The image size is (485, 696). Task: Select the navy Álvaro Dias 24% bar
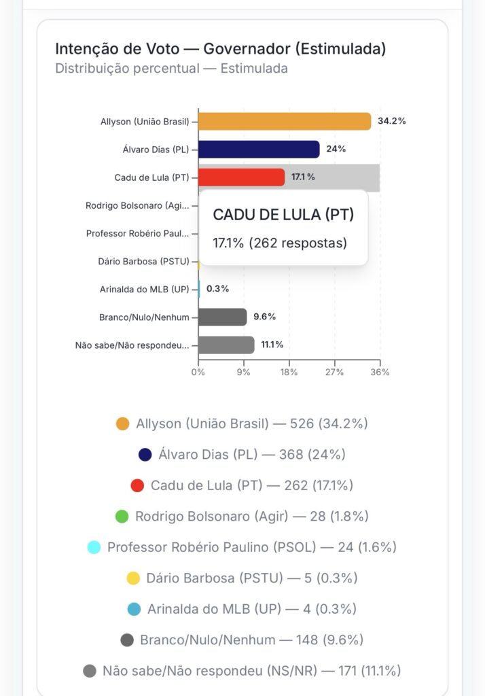(x=259, y=149)
